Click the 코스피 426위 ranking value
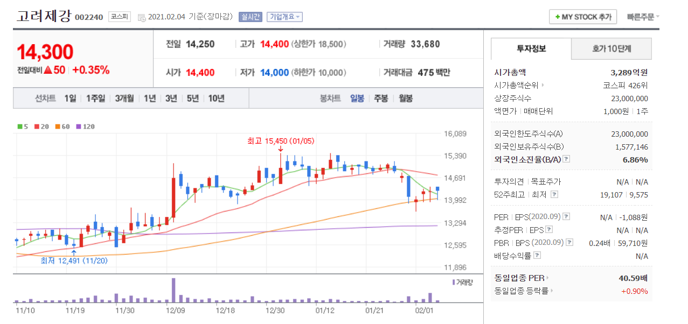This screenshot has width=688, height=324. [x=626, y=85]
